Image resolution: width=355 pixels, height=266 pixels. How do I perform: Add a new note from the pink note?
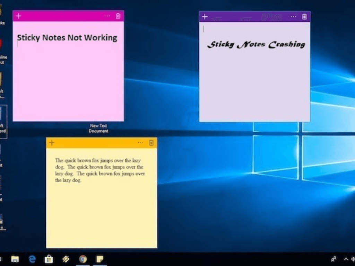pos(19,16)
